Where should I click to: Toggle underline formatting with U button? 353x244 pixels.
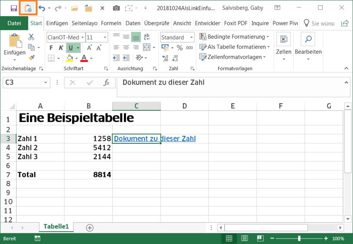point(71,48)
